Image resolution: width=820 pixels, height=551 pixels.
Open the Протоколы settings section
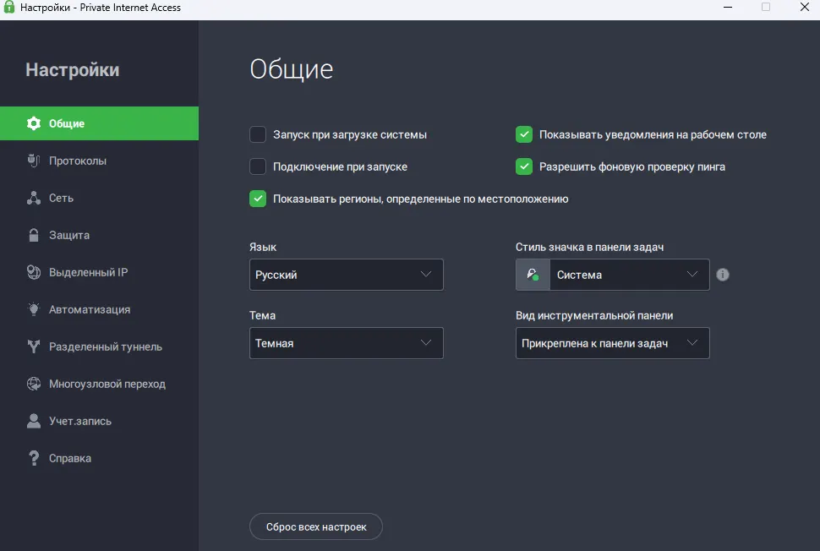76,161
